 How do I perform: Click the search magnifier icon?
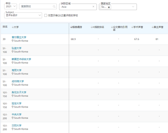(54, 6)
